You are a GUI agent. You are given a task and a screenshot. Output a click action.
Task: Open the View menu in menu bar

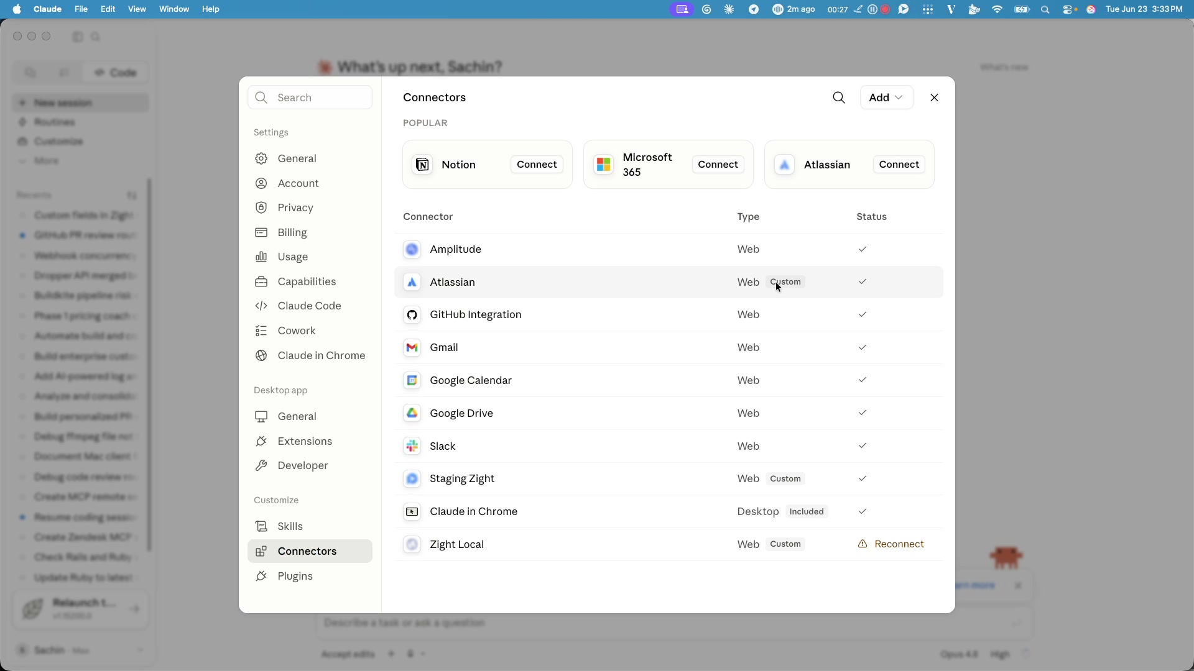pyautogui.click(x=137, y=9)
